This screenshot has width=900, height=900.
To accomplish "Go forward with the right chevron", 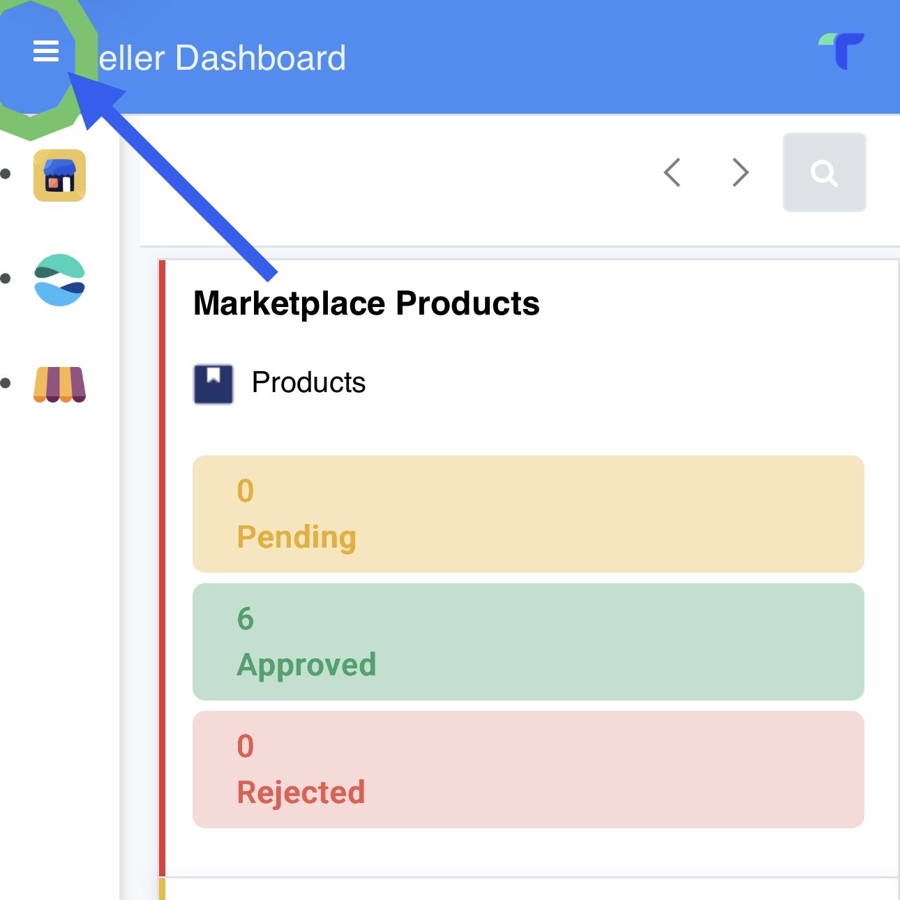I will tap(740, 172).
